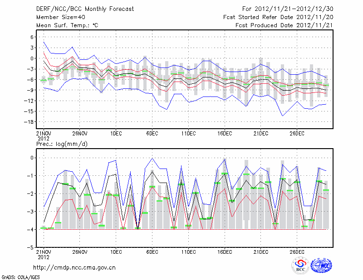Click 21NOV on the temperature chart axis
The image size is (363, 280).
point(43,134)
